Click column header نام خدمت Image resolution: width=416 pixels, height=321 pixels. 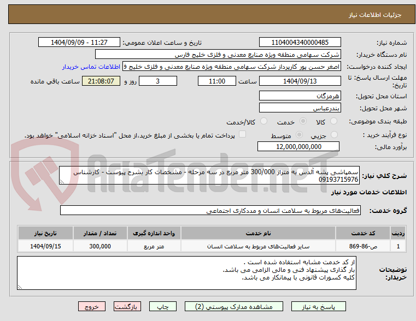(258, 233)
